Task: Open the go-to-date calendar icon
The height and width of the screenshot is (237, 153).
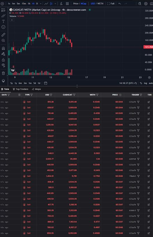Action: coord(45,83)
